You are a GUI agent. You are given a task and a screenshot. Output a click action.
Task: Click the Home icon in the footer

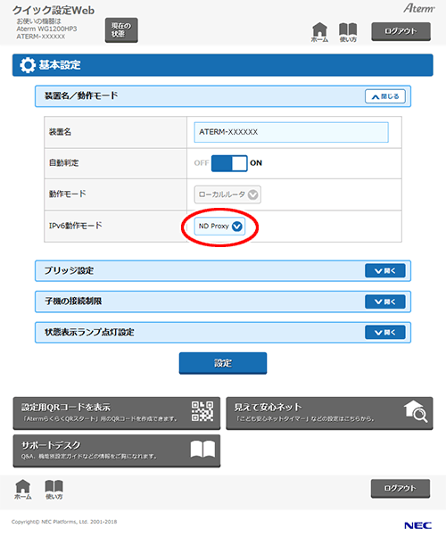23,489
